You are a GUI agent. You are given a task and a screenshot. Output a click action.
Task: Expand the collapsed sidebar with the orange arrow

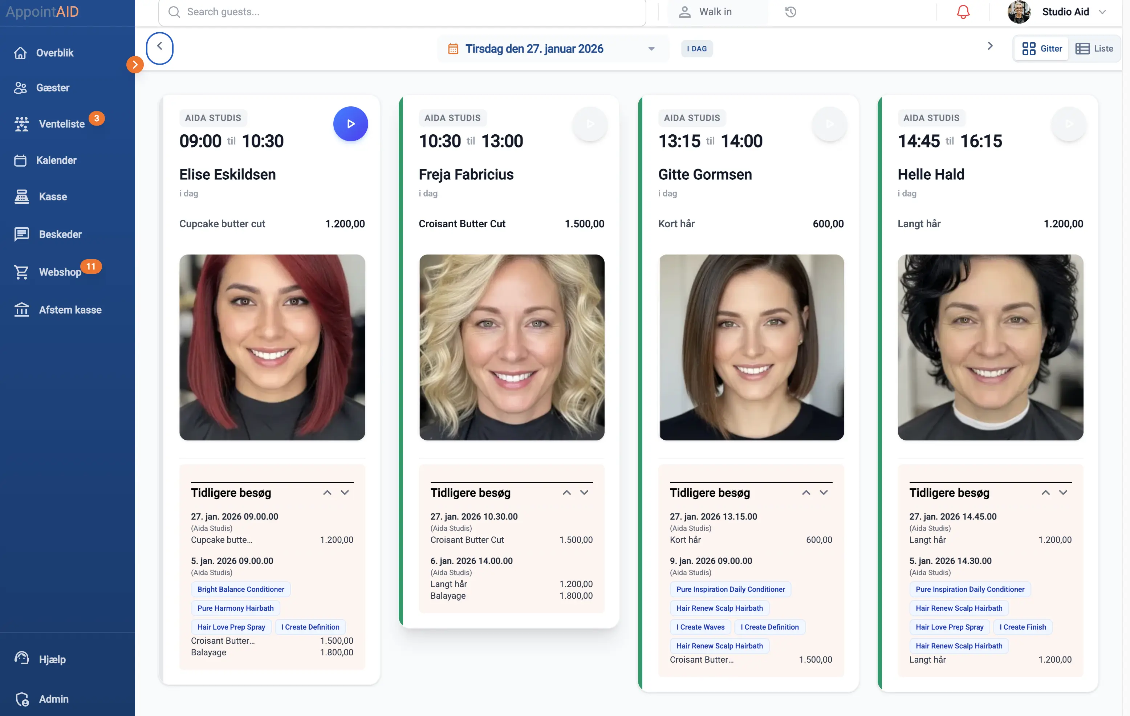click(135, 65)
